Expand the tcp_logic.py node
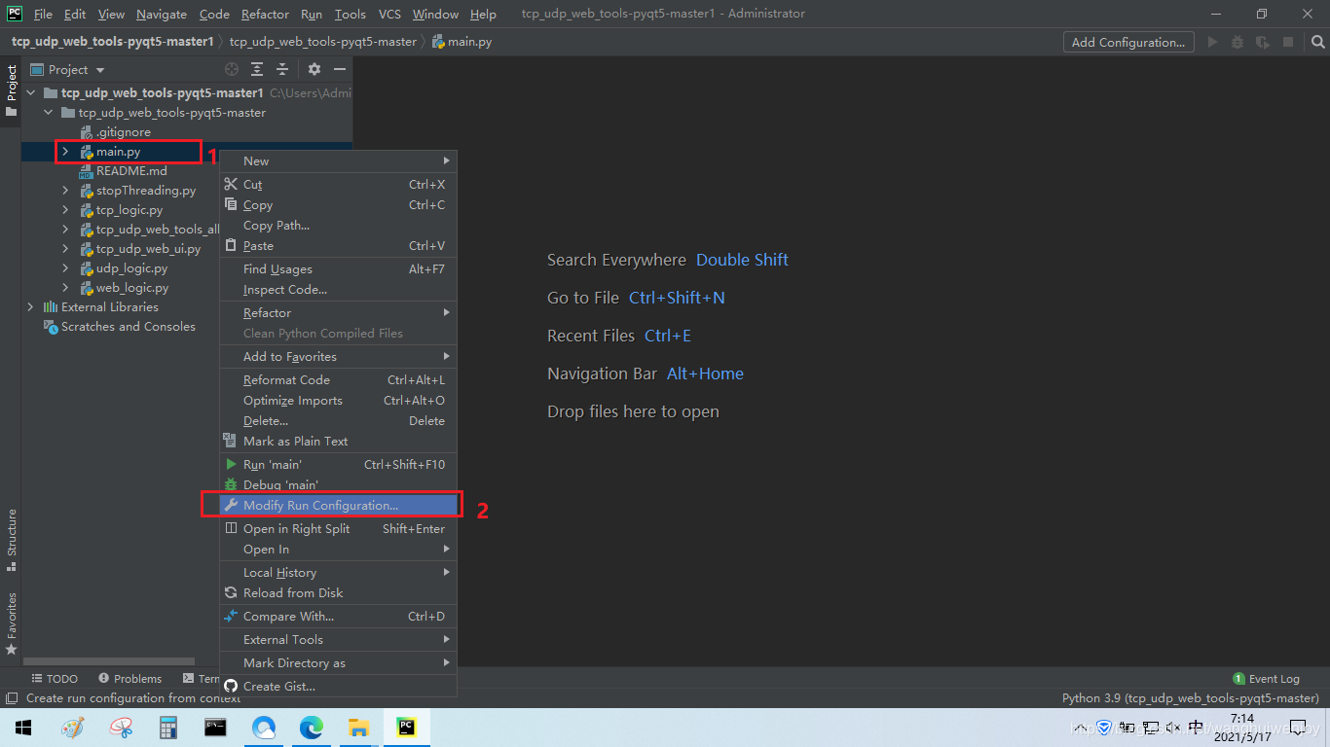 (66, 209)
